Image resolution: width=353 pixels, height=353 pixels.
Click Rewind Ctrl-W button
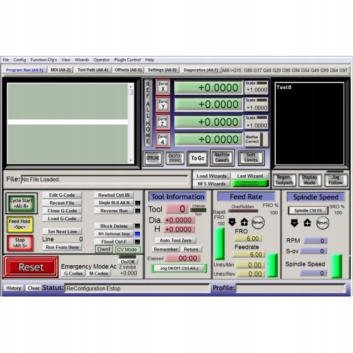click(114, 195)
